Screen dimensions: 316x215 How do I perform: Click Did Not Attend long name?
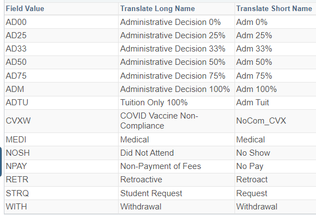click(x=147, y=153)
